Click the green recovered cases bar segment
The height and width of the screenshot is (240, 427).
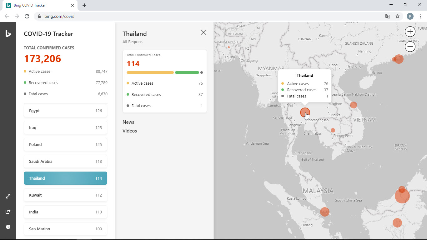click(187, 72)
